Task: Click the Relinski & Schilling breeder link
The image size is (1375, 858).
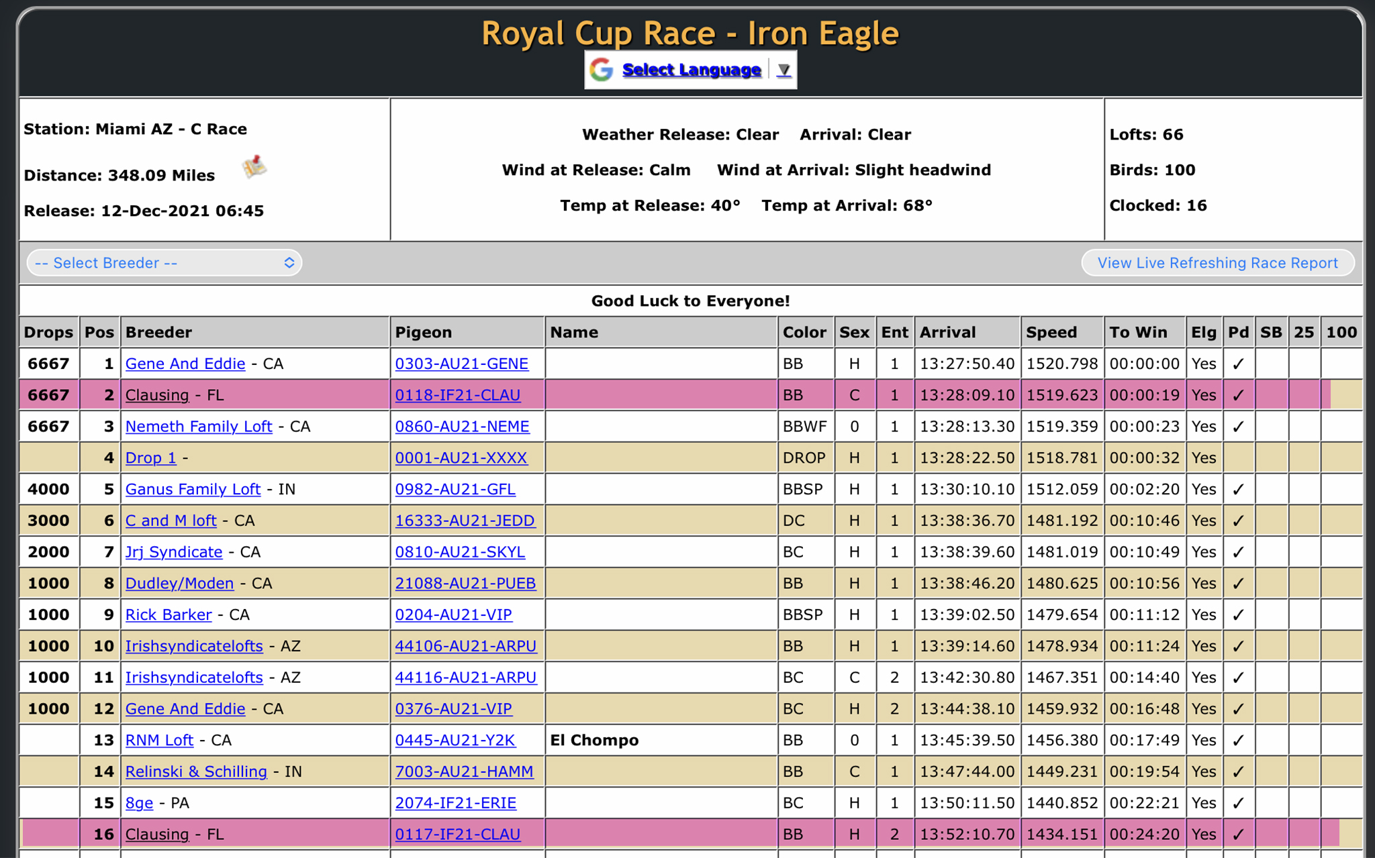Action: 196,772
